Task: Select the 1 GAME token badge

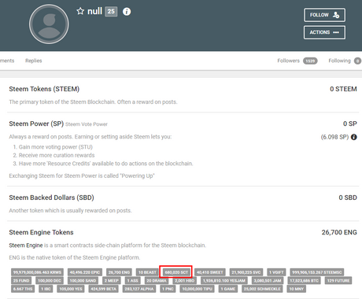Action: pyautogui.click(x=227, y=289)
